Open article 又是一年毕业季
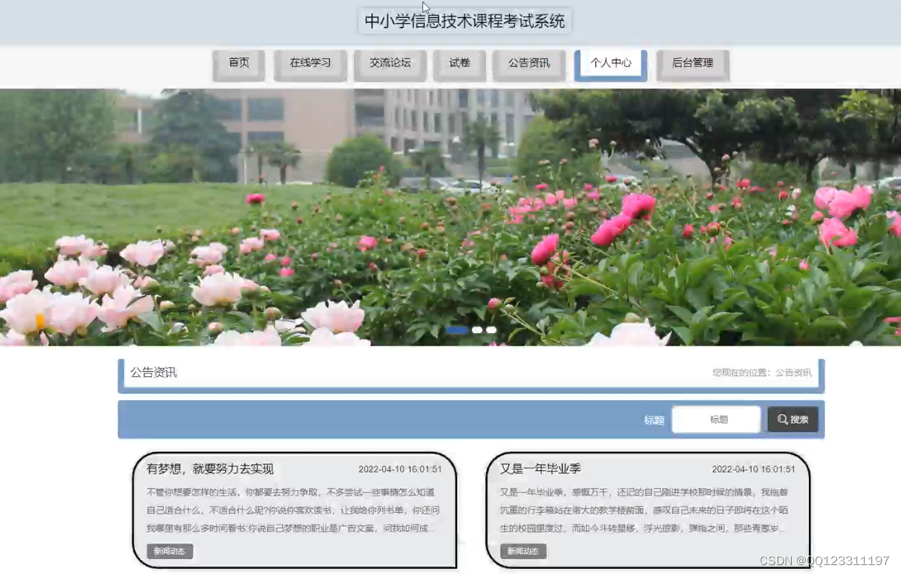The width and height of the screenshot is (901, 574). pyautogui.click(x=540, y=469)
